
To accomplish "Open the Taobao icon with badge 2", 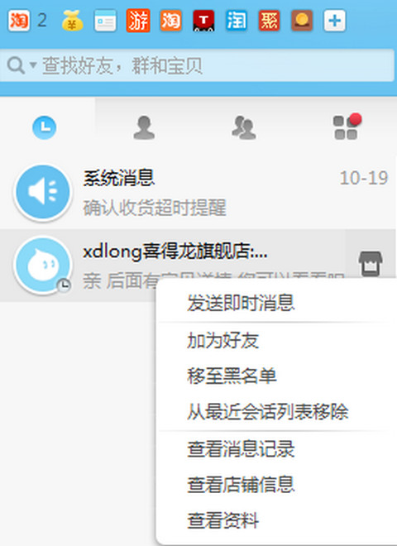I will click(19, 21).
